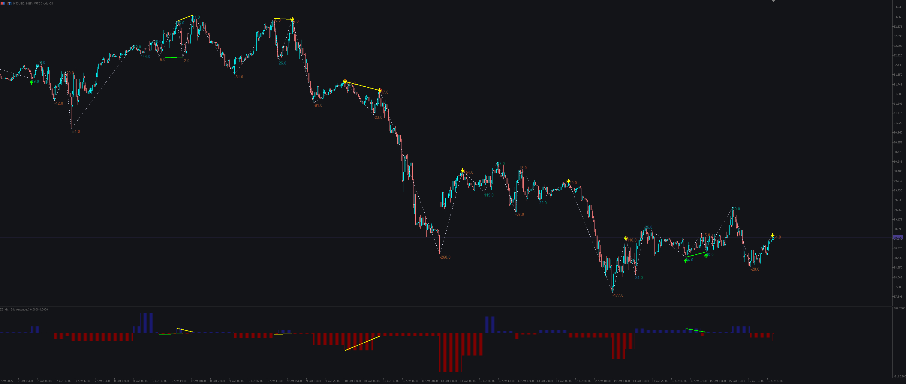This screenshot has width=906, height=384.
Task: Select the green arrow right of the green trendline
Action: 706,256
